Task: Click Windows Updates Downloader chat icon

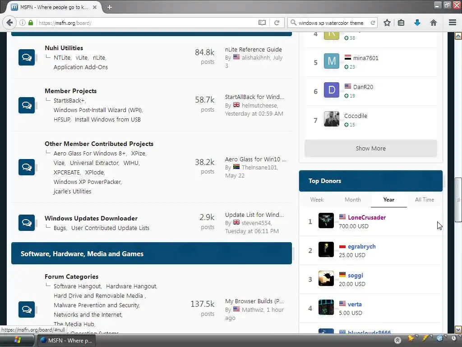Action: coord(27,222)
